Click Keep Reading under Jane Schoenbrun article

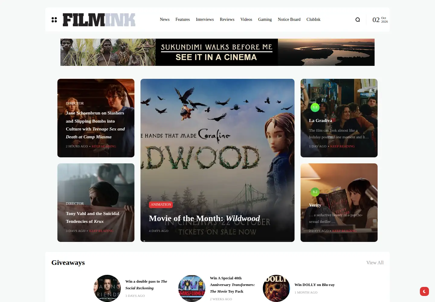[x=104, y=146]
